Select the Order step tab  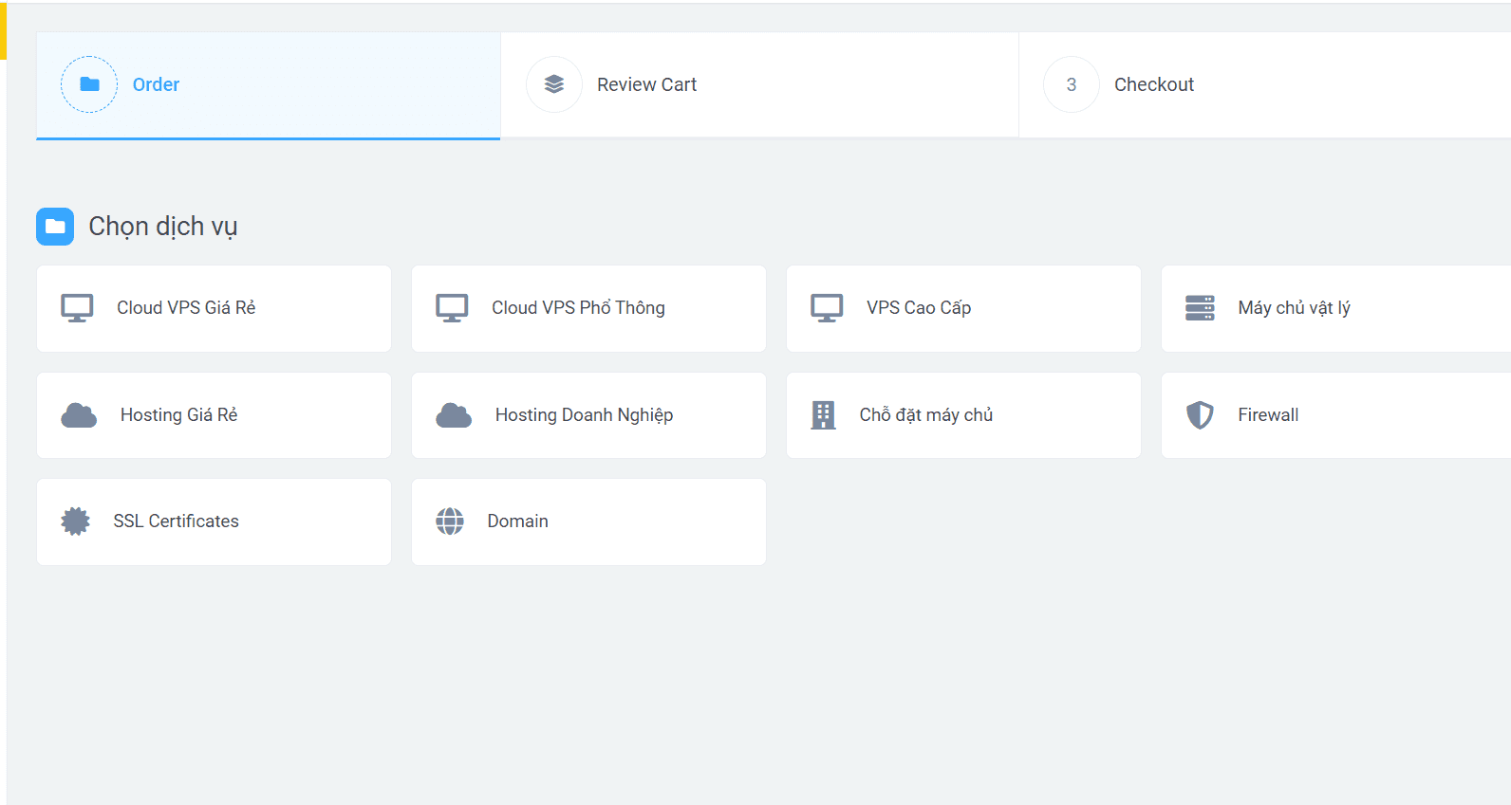[x=156, y=84]
